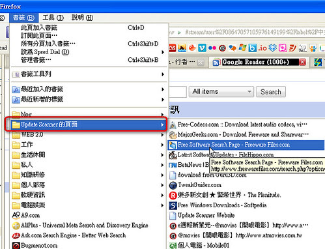Open Update Scanner Website bookmark
Image resolution: width=325 pixels, height=249 pixels.
coord(247,215)
